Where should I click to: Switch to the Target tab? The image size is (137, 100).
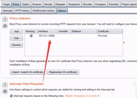[x=6, y=4]
